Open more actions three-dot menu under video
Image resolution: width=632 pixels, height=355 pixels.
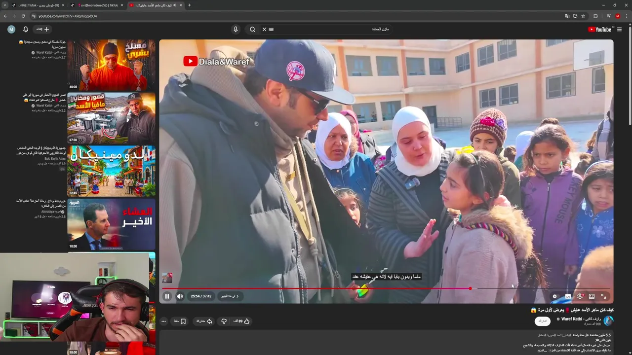164,321
